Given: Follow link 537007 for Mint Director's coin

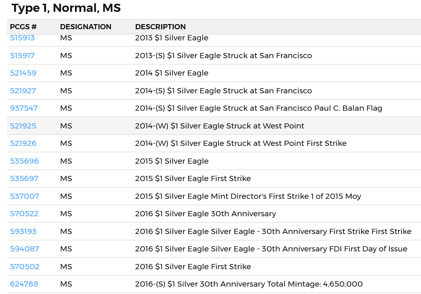Looking at the screenshot, I should click(x=25, y=196).
